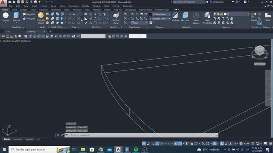Click the AutoCAD application menu logo
The height and width of the screenshot is (153, 273).
pos(3,3)
